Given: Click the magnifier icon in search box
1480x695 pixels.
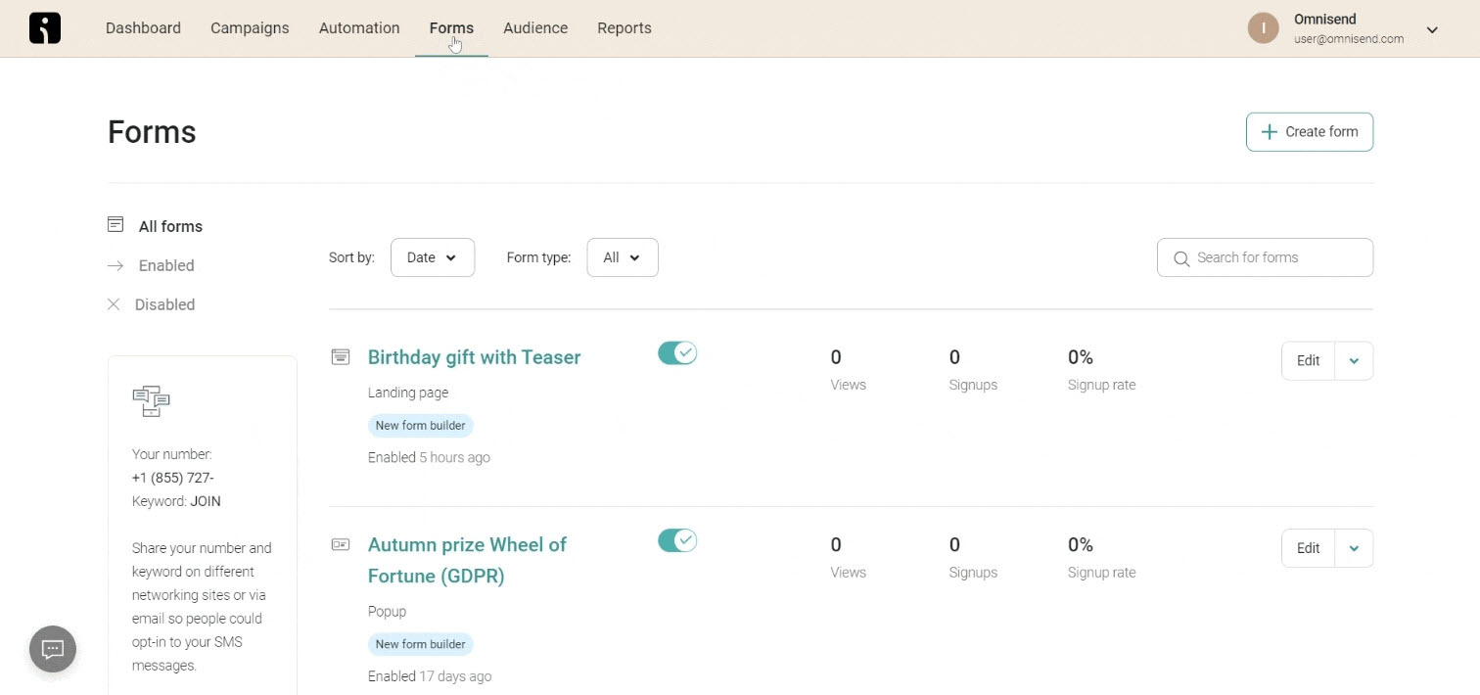Looking at the screenshot, I should (1181, 258).
